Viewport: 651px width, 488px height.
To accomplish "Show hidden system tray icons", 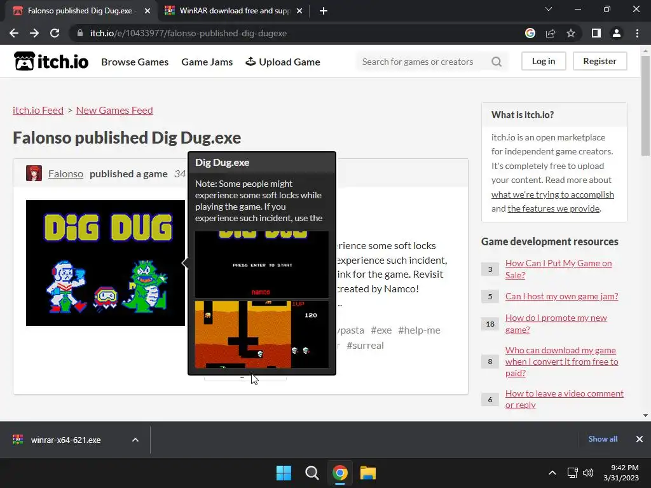I will (x=552, y=473).
